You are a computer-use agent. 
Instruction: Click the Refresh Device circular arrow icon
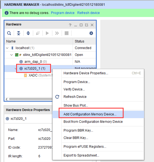click(57, 97)
